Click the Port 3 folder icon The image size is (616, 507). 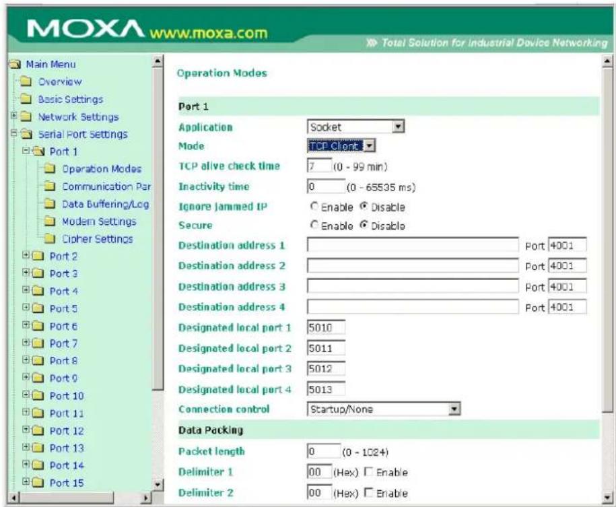point(38,273)
